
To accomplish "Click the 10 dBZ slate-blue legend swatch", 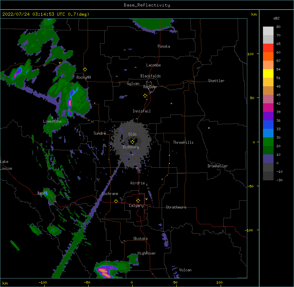I will pyautogui.click(x=268, y=159).
